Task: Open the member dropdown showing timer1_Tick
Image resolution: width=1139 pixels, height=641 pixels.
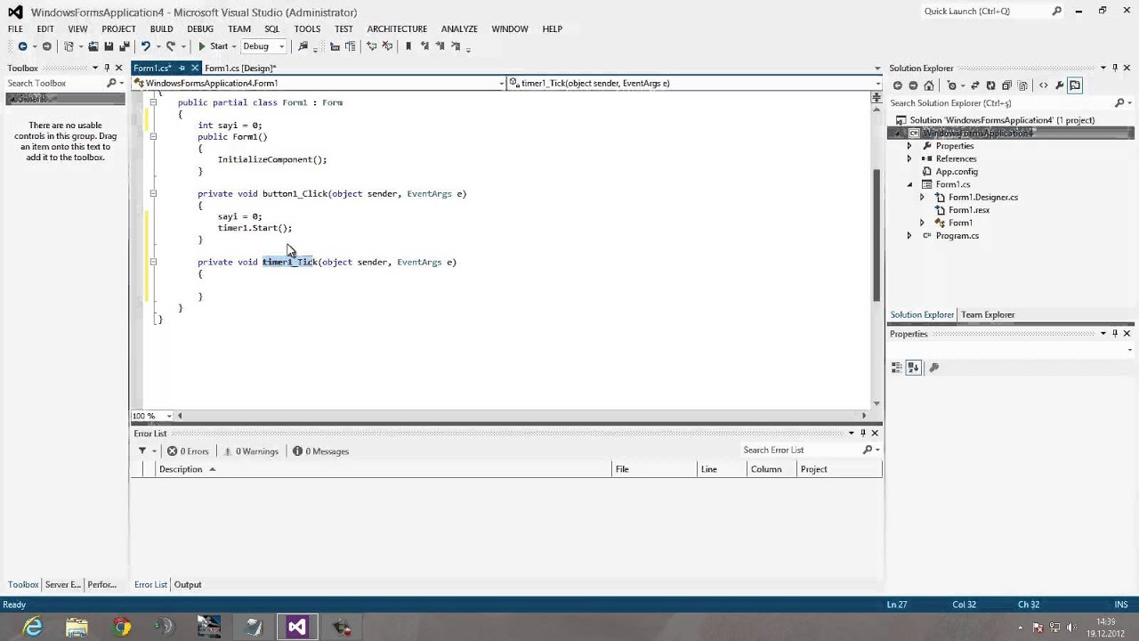Action: click(x=695, y=83)
